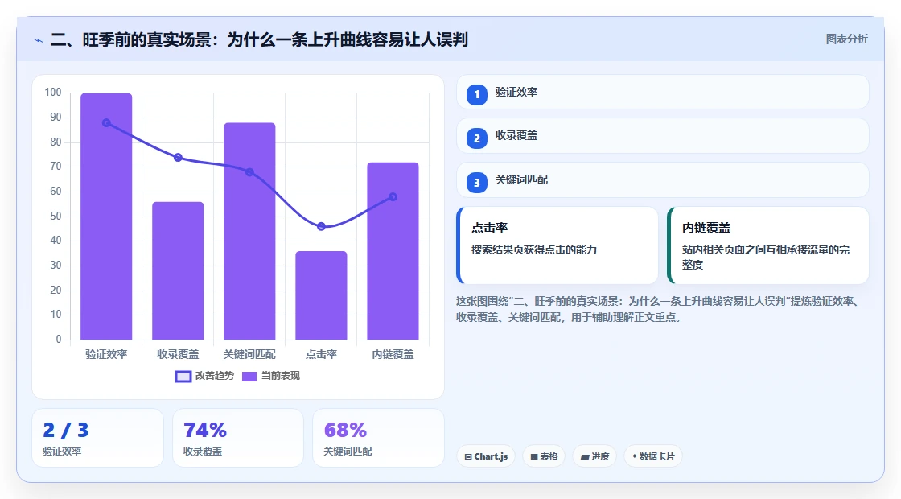Viewport: 901px width, 499px height.
Task: Click number 1 badge for 验证效率
Action: coord(476,94)
